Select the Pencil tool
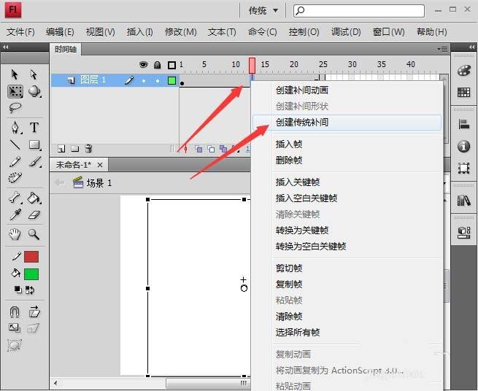Image resolution: width=478 pixels, height=391 pixels. 15,161
